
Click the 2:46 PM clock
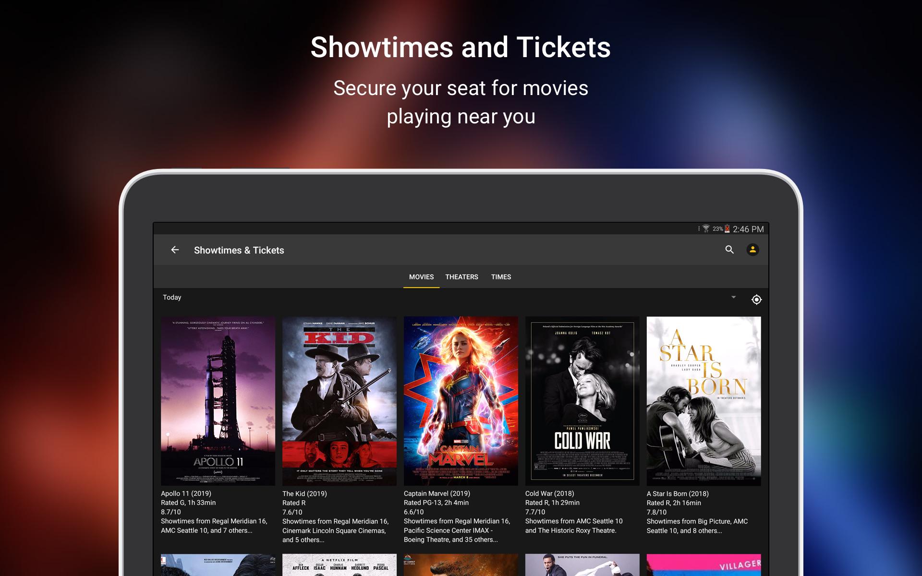click(748, 229)
